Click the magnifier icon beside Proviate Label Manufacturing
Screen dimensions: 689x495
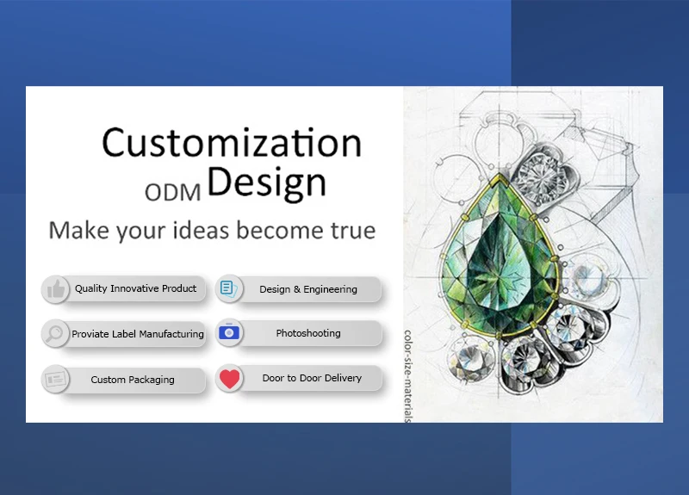tap(55, 333)
